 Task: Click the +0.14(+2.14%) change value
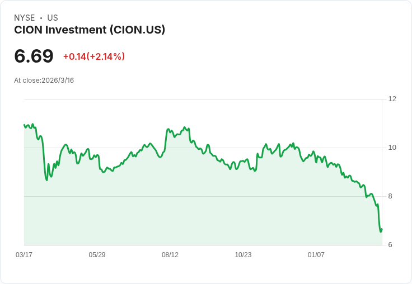tap(94, 56)
